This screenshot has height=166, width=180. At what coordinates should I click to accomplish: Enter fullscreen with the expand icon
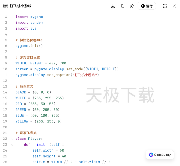165,6
